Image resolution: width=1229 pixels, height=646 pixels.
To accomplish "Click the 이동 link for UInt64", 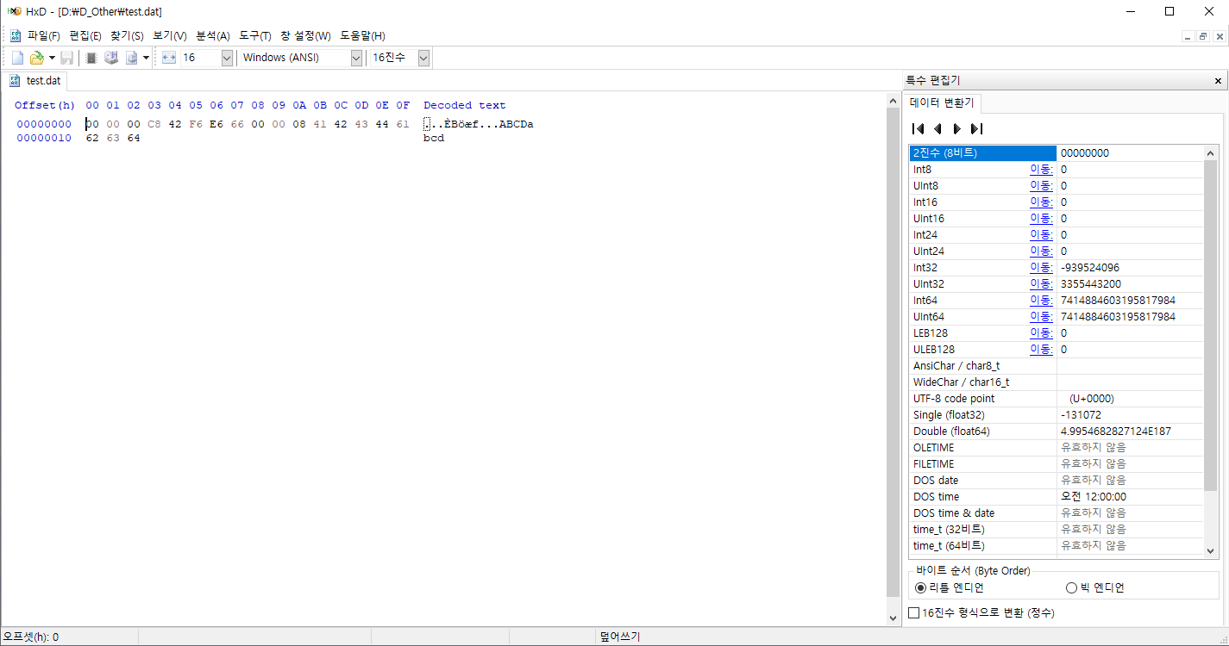I will [1041, 317].
